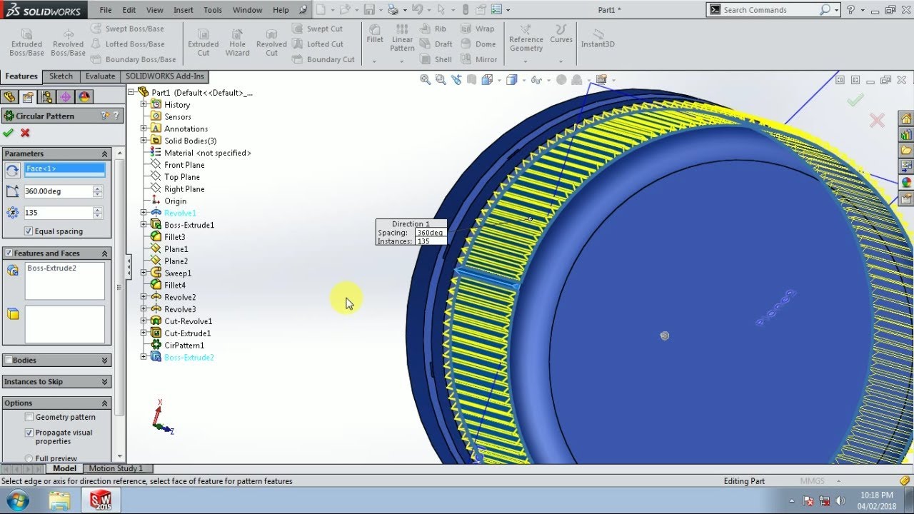The height and width of the screenshot is (514, 914).
Task: Click the Face<1> pattern axis field
Action: 64,170
